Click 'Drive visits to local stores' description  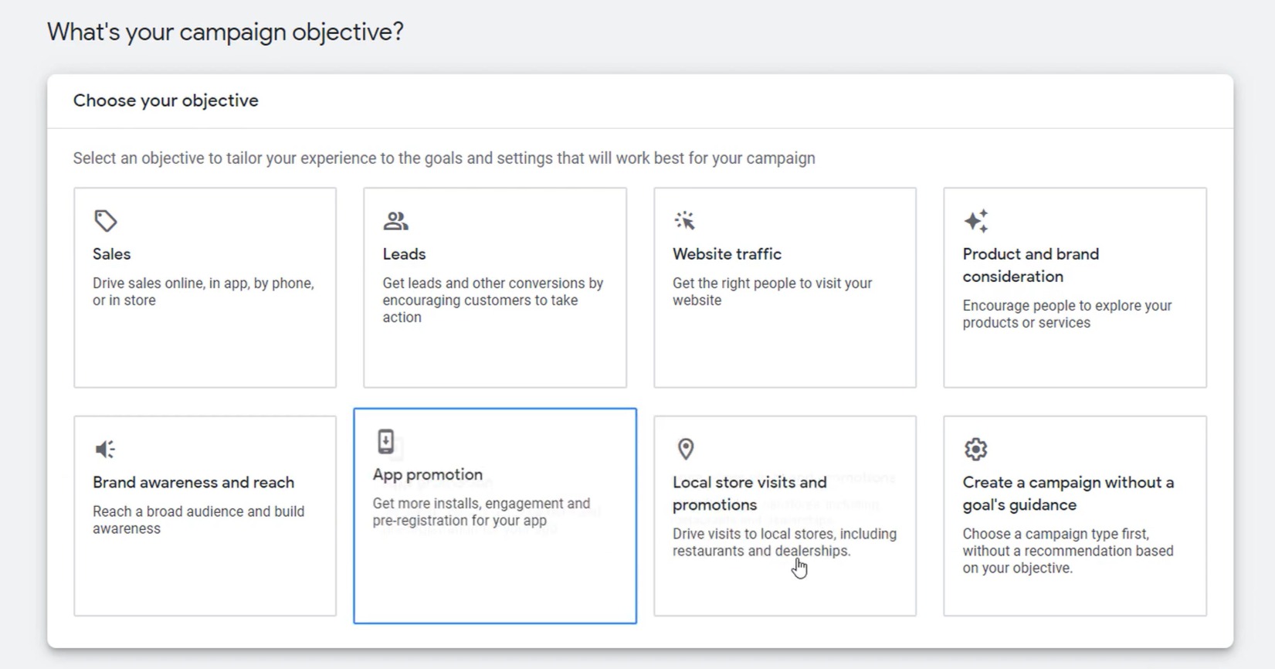pyautogui.click(x=785, y=542)
